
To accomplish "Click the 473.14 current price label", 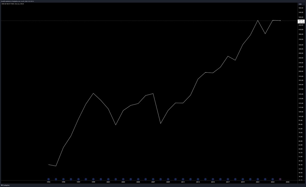I will tap(301, 20).
